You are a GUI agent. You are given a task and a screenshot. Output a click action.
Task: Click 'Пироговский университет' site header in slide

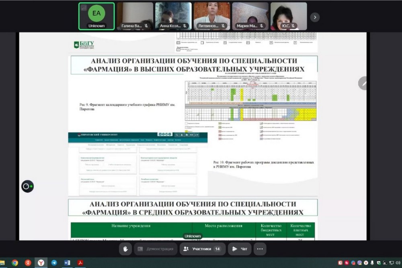98,135
